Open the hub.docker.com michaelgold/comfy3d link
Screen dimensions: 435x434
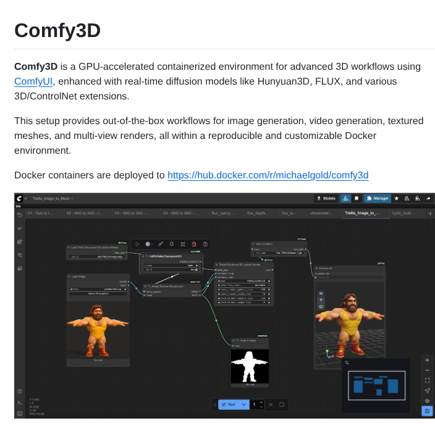tap(268, 175)
